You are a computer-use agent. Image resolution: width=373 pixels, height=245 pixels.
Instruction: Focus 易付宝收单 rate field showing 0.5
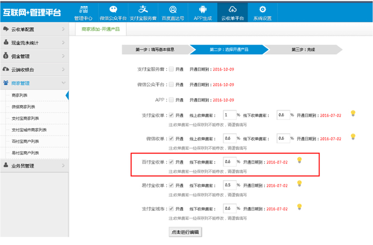(230, 185)
